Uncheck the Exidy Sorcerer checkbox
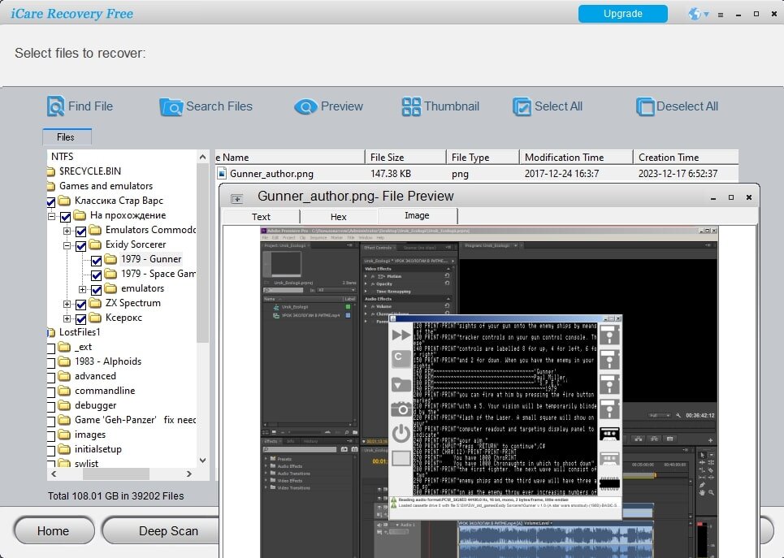The image size is (784, 558). click(x=81, y=246)
